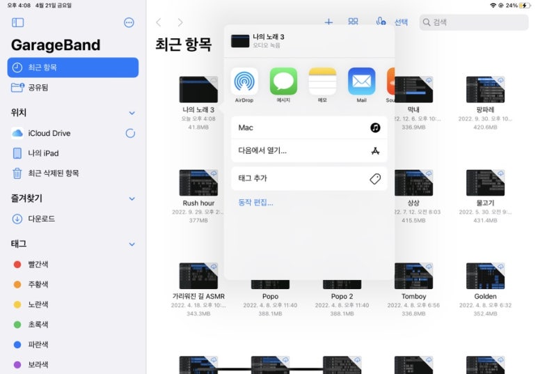The image size is (538, 374).
Task: Share through Mail app
Action: pyautogui.click(x=361, y=85)
